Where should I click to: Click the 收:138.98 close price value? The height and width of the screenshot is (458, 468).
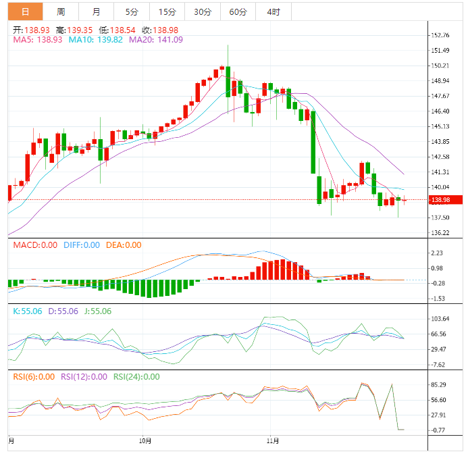click(160, 30)
